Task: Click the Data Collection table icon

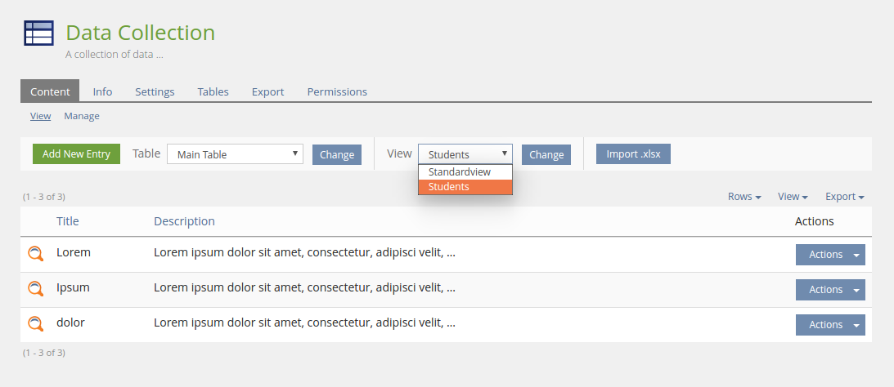Action: point(38,33)
